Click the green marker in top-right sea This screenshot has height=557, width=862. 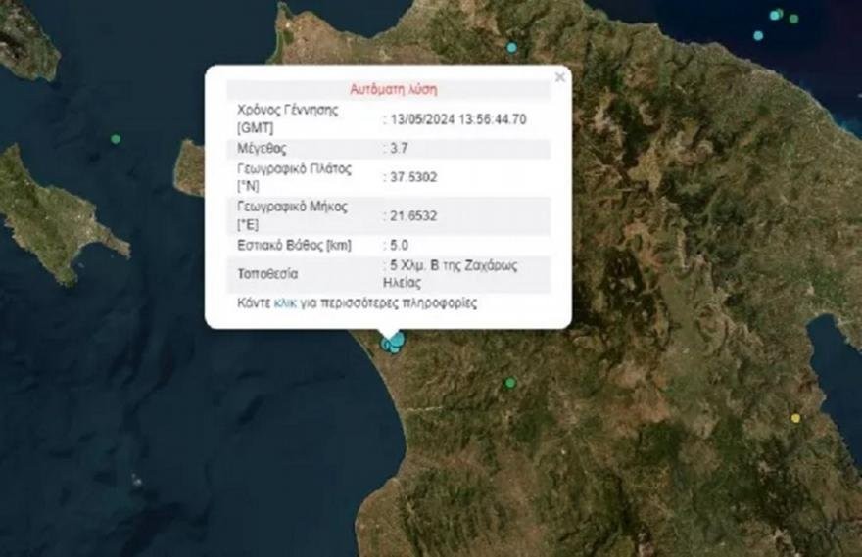(793, 19)
